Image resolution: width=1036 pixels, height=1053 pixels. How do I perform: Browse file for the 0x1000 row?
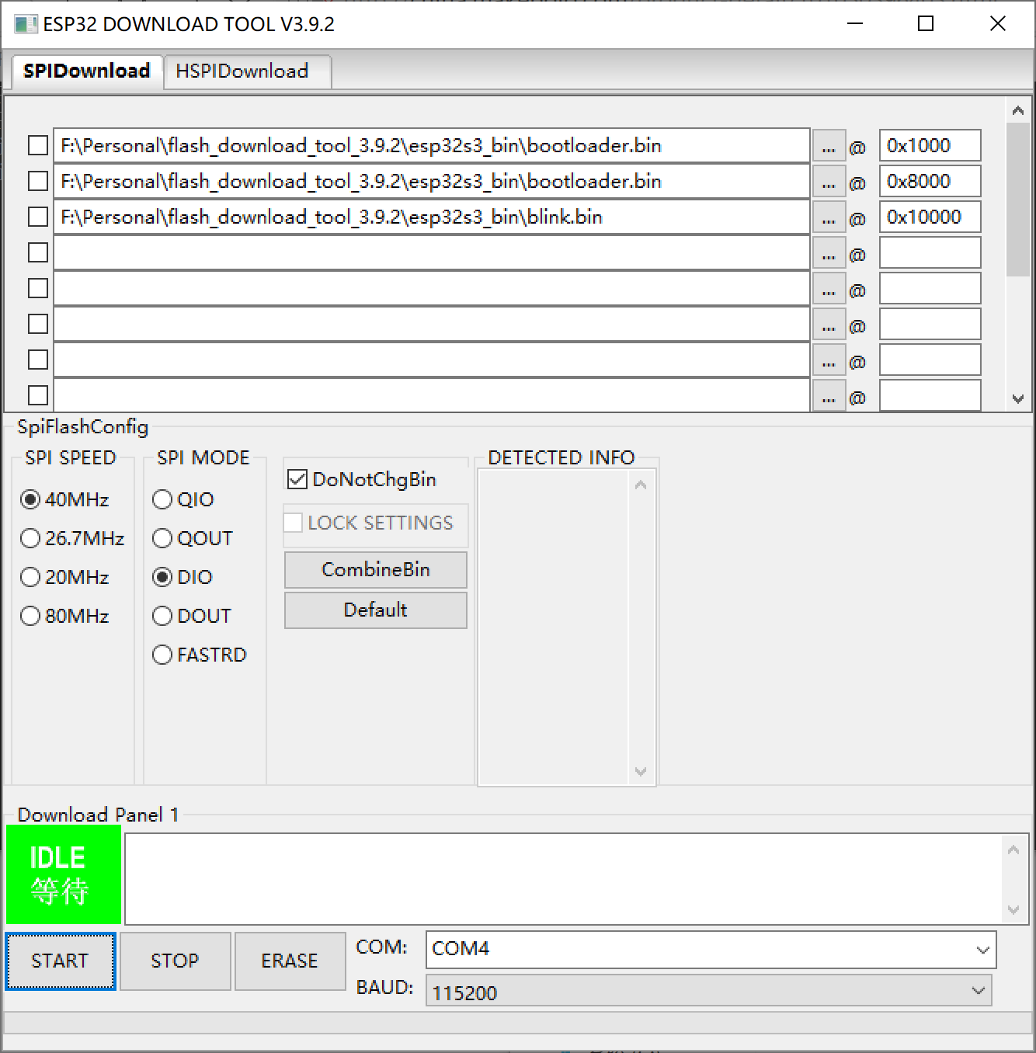click(x=829, y=146)
